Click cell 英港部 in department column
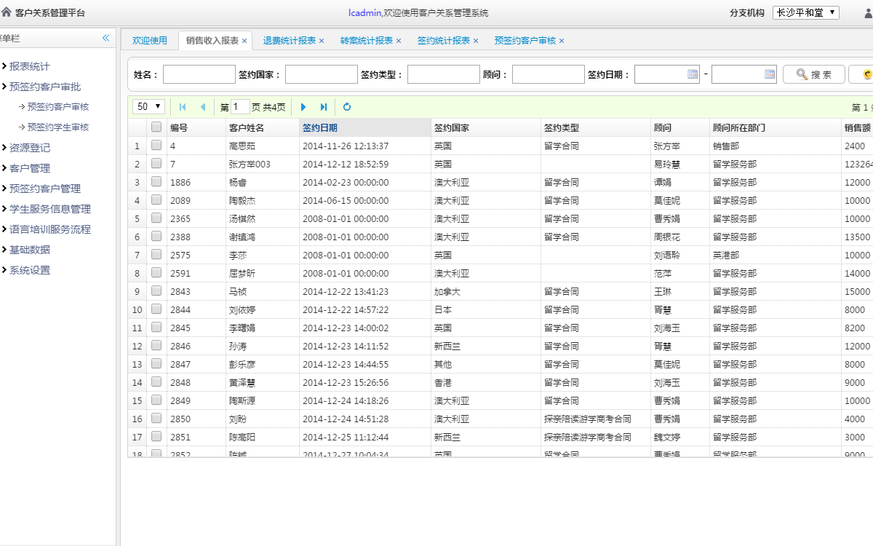This screenshot has width=873, height=546. [726, 255]
